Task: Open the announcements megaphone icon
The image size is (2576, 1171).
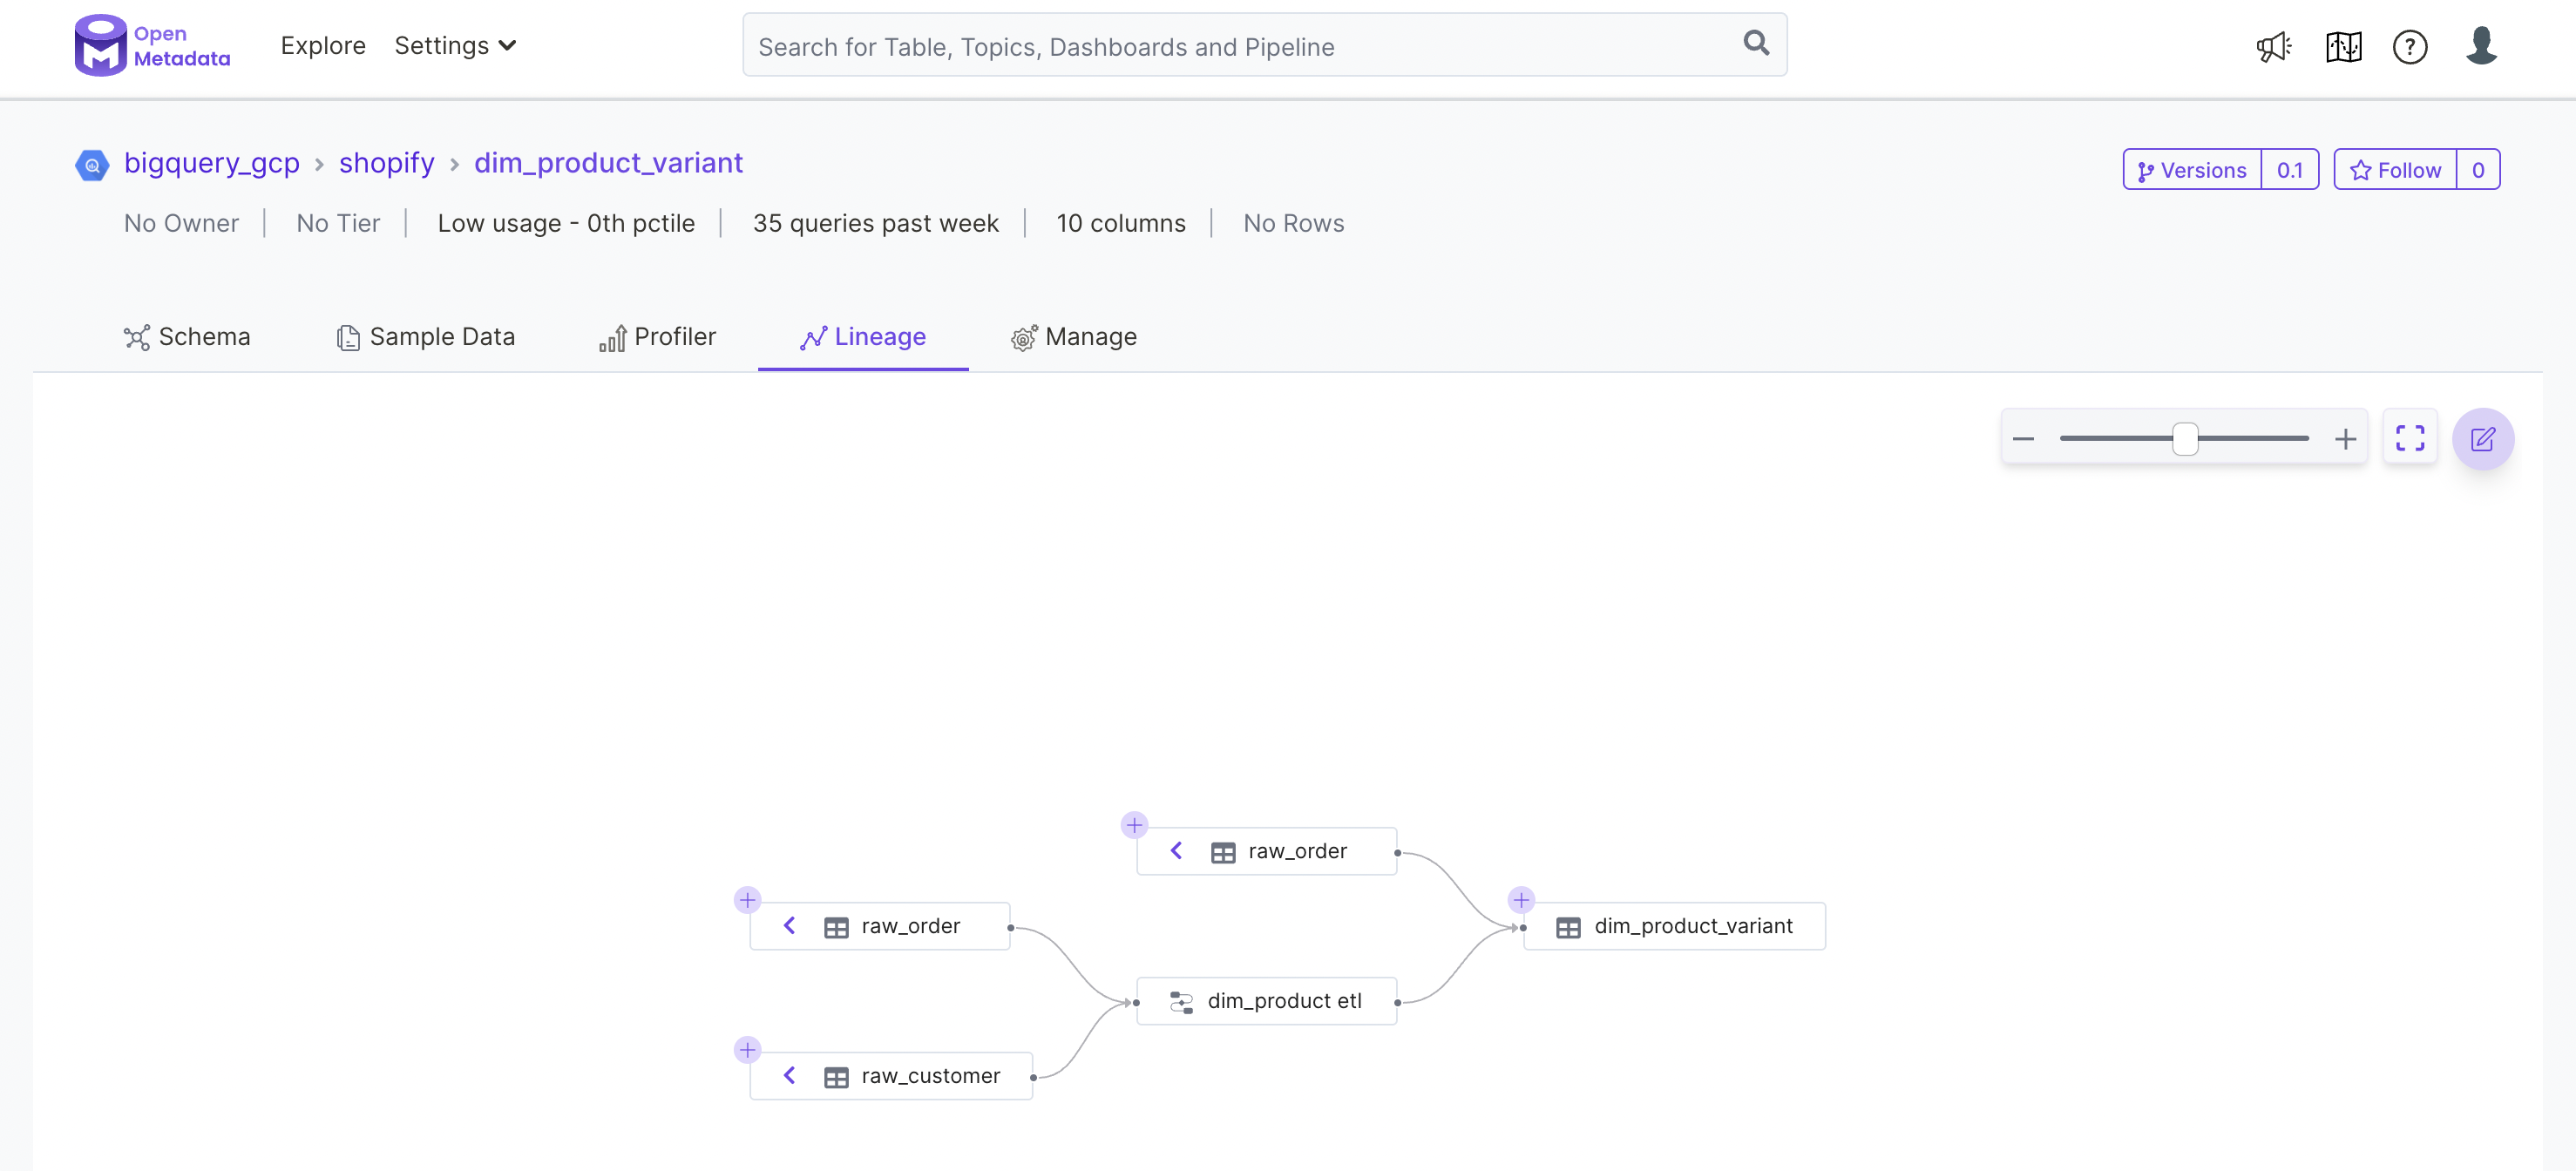Action: point(2273,46)
